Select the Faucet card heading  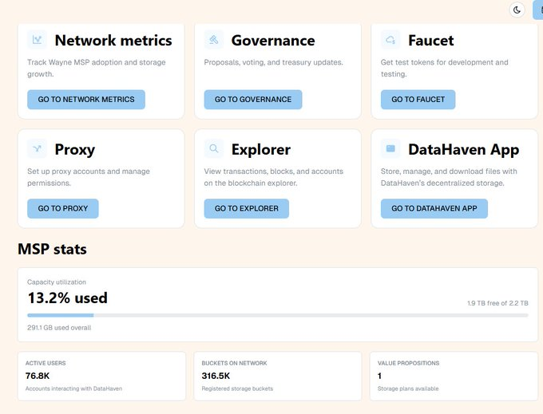[x=430, y=41]
